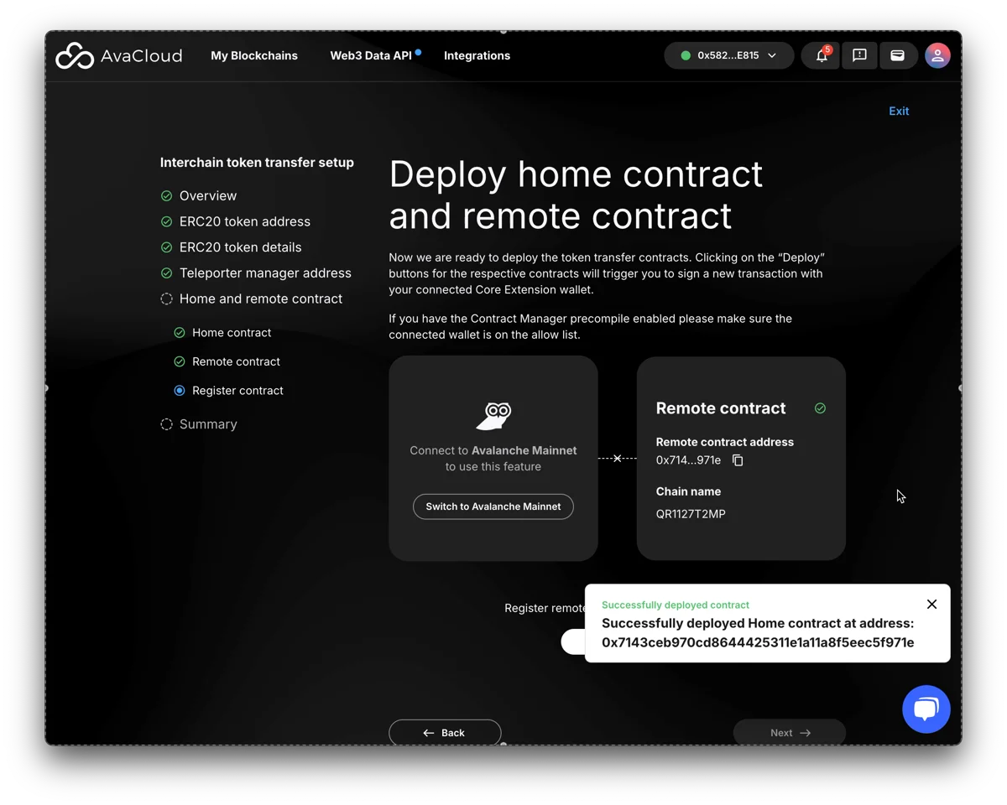Select the Overview step
Screen dimensions: 1007x805
point(208,195)
